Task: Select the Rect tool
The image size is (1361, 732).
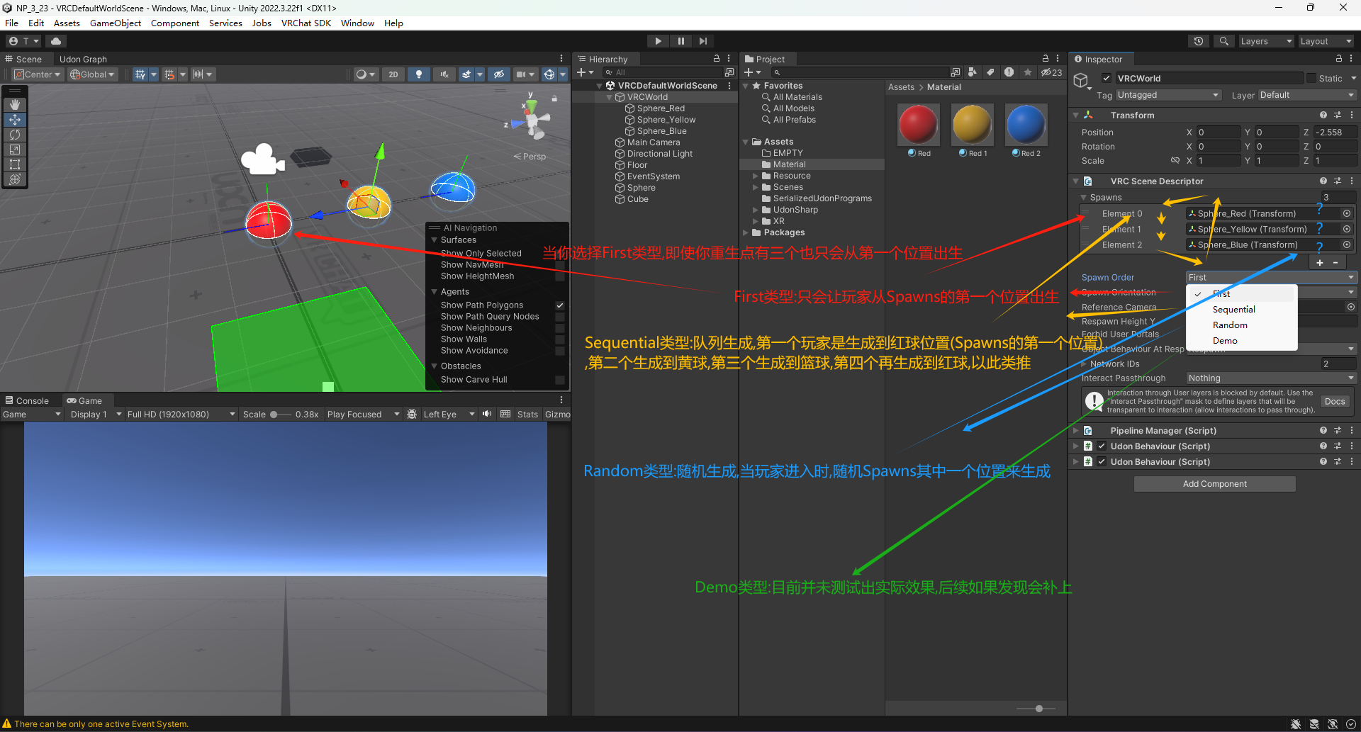Action: [x=15, y=164]
